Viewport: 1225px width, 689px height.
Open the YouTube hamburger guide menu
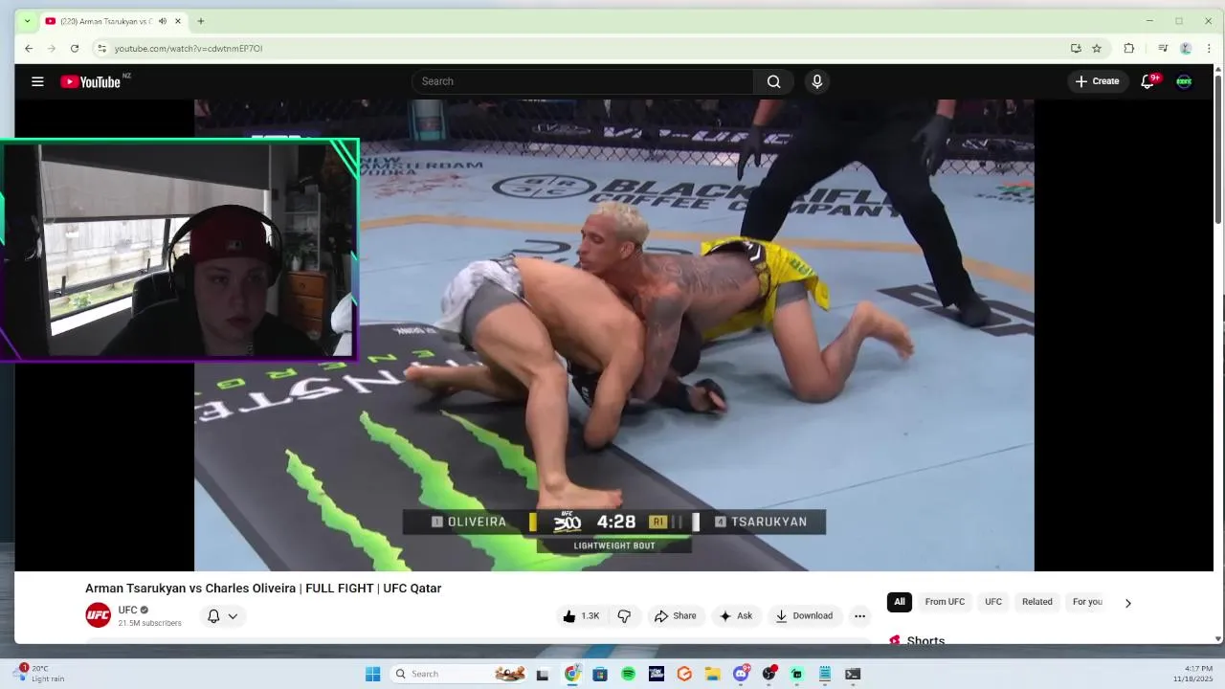pyautogui.click(x=37, y=81)
